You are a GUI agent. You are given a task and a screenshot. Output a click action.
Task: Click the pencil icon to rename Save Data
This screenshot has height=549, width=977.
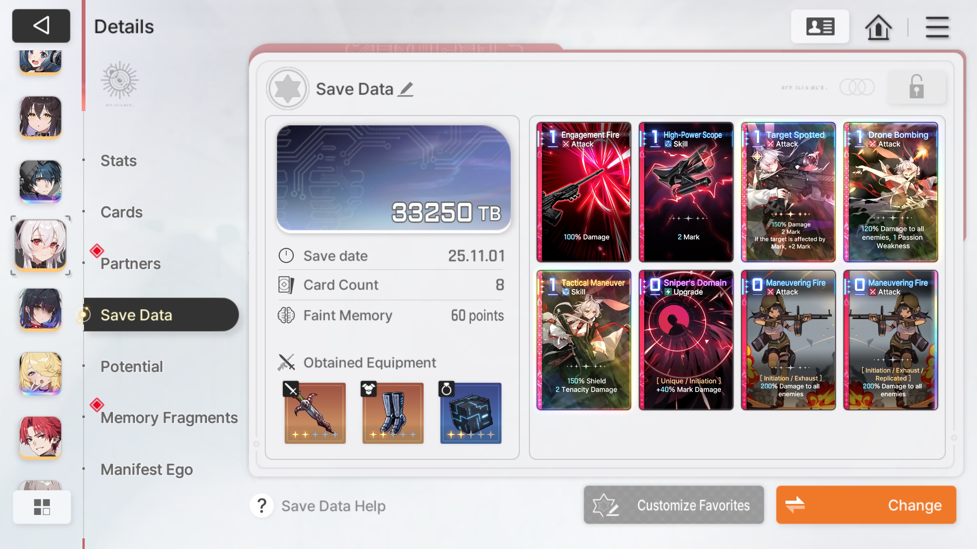coord(406,89)
